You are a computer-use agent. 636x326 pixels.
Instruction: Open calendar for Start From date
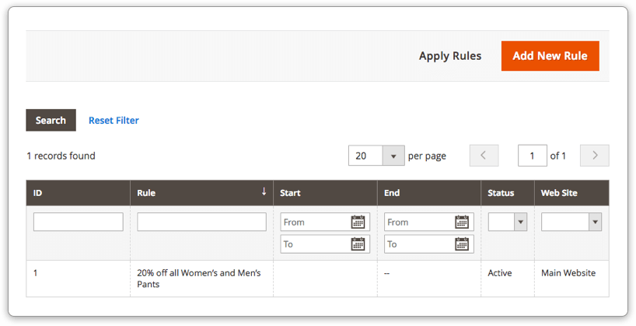tap(358, 222)
